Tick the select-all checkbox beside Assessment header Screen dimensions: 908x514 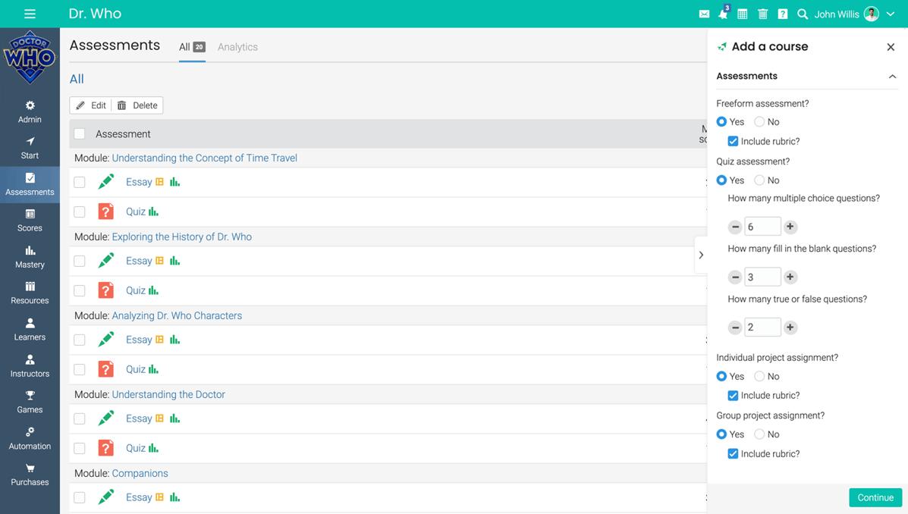[x=80, y=134]
